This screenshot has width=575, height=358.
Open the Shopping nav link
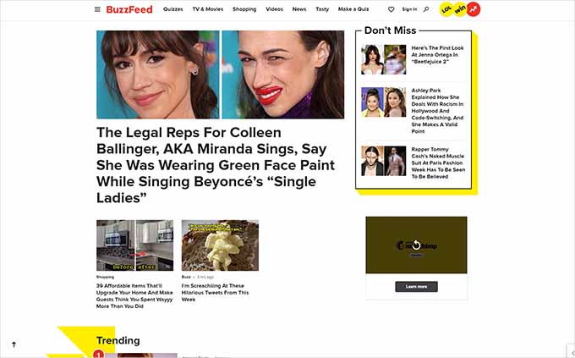(x=244, y=9)
